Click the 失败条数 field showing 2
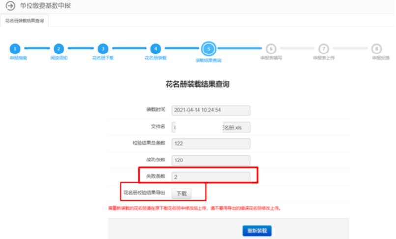 [211, 177]
